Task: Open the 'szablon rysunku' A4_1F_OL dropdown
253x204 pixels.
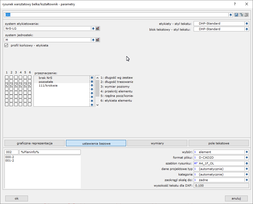Action: [x=247, y=163]
